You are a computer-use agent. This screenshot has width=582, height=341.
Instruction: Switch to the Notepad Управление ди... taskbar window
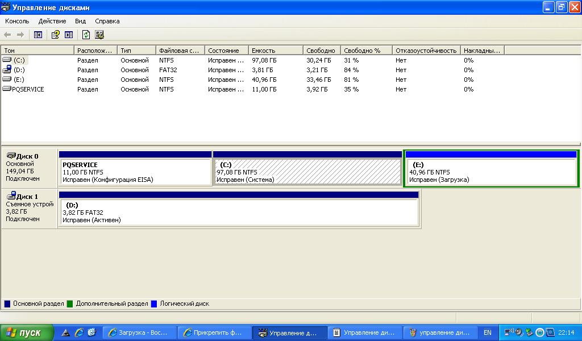(365, 332)
